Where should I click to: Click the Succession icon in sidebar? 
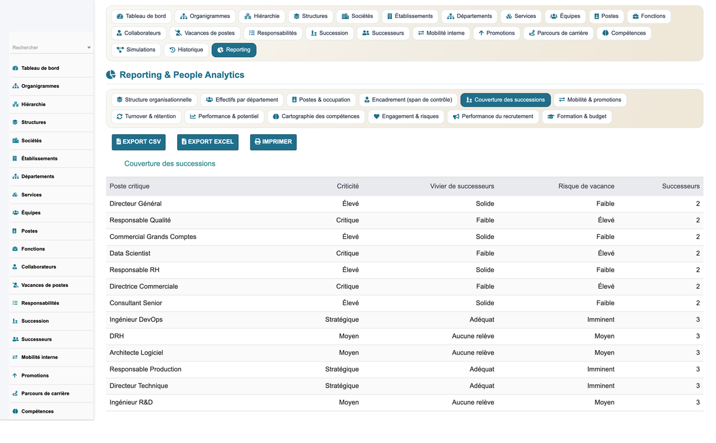tap(15, 321)
